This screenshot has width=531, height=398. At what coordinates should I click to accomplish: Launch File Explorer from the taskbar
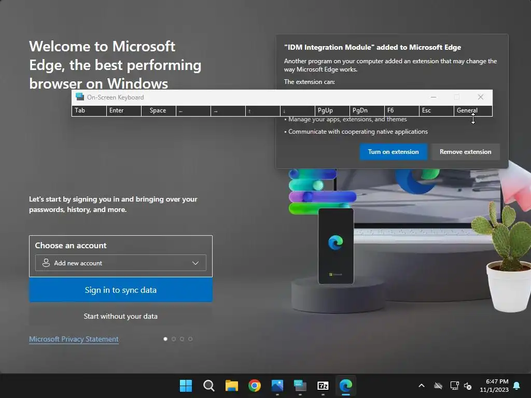tap(232, 386)
